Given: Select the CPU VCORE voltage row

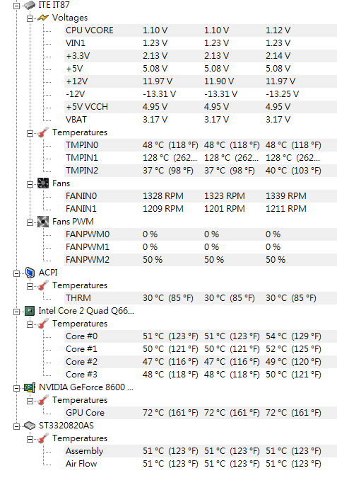Looking at the screenshot, I should pos(201,30).
